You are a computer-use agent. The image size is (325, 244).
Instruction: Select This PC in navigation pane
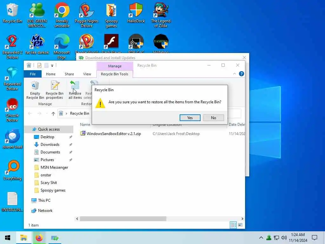(x=44, y=200)
